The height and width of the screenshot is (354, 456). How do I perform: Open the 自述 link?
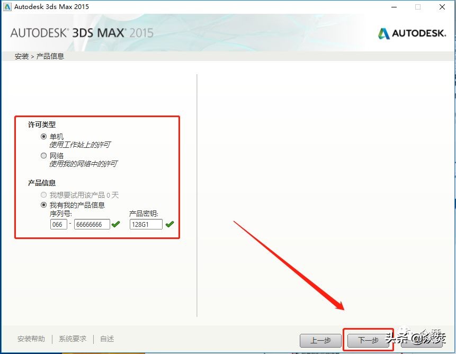(106, 339)
